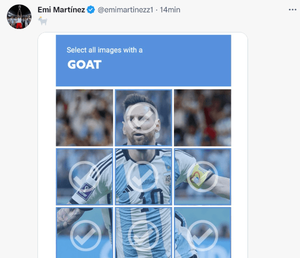This screenshot has height=258, width=300.
Task: Click the blue verified badge icon
Action: pyautogui.click(x=90, y=10)
